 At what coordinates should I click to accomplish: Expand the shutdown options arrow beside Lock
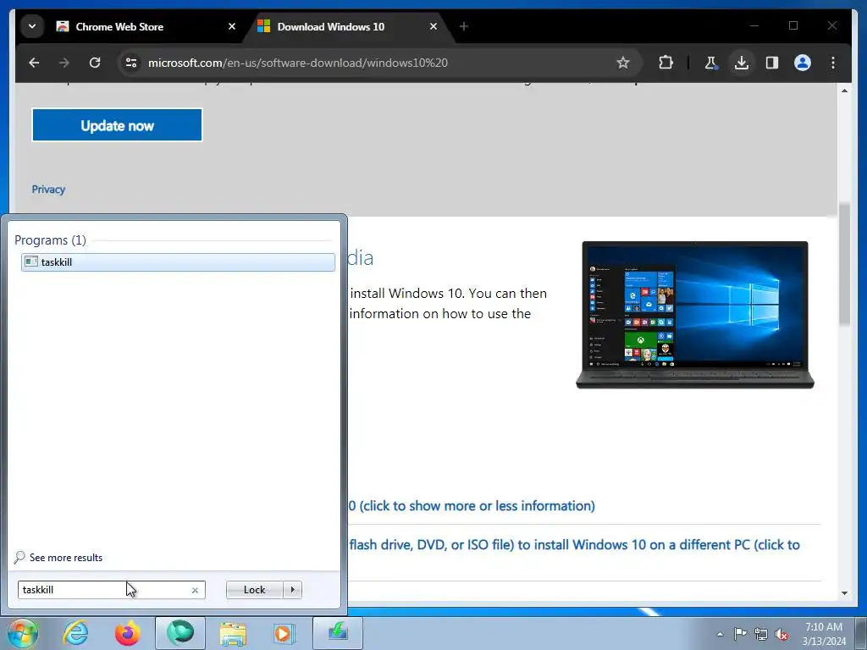292,590
